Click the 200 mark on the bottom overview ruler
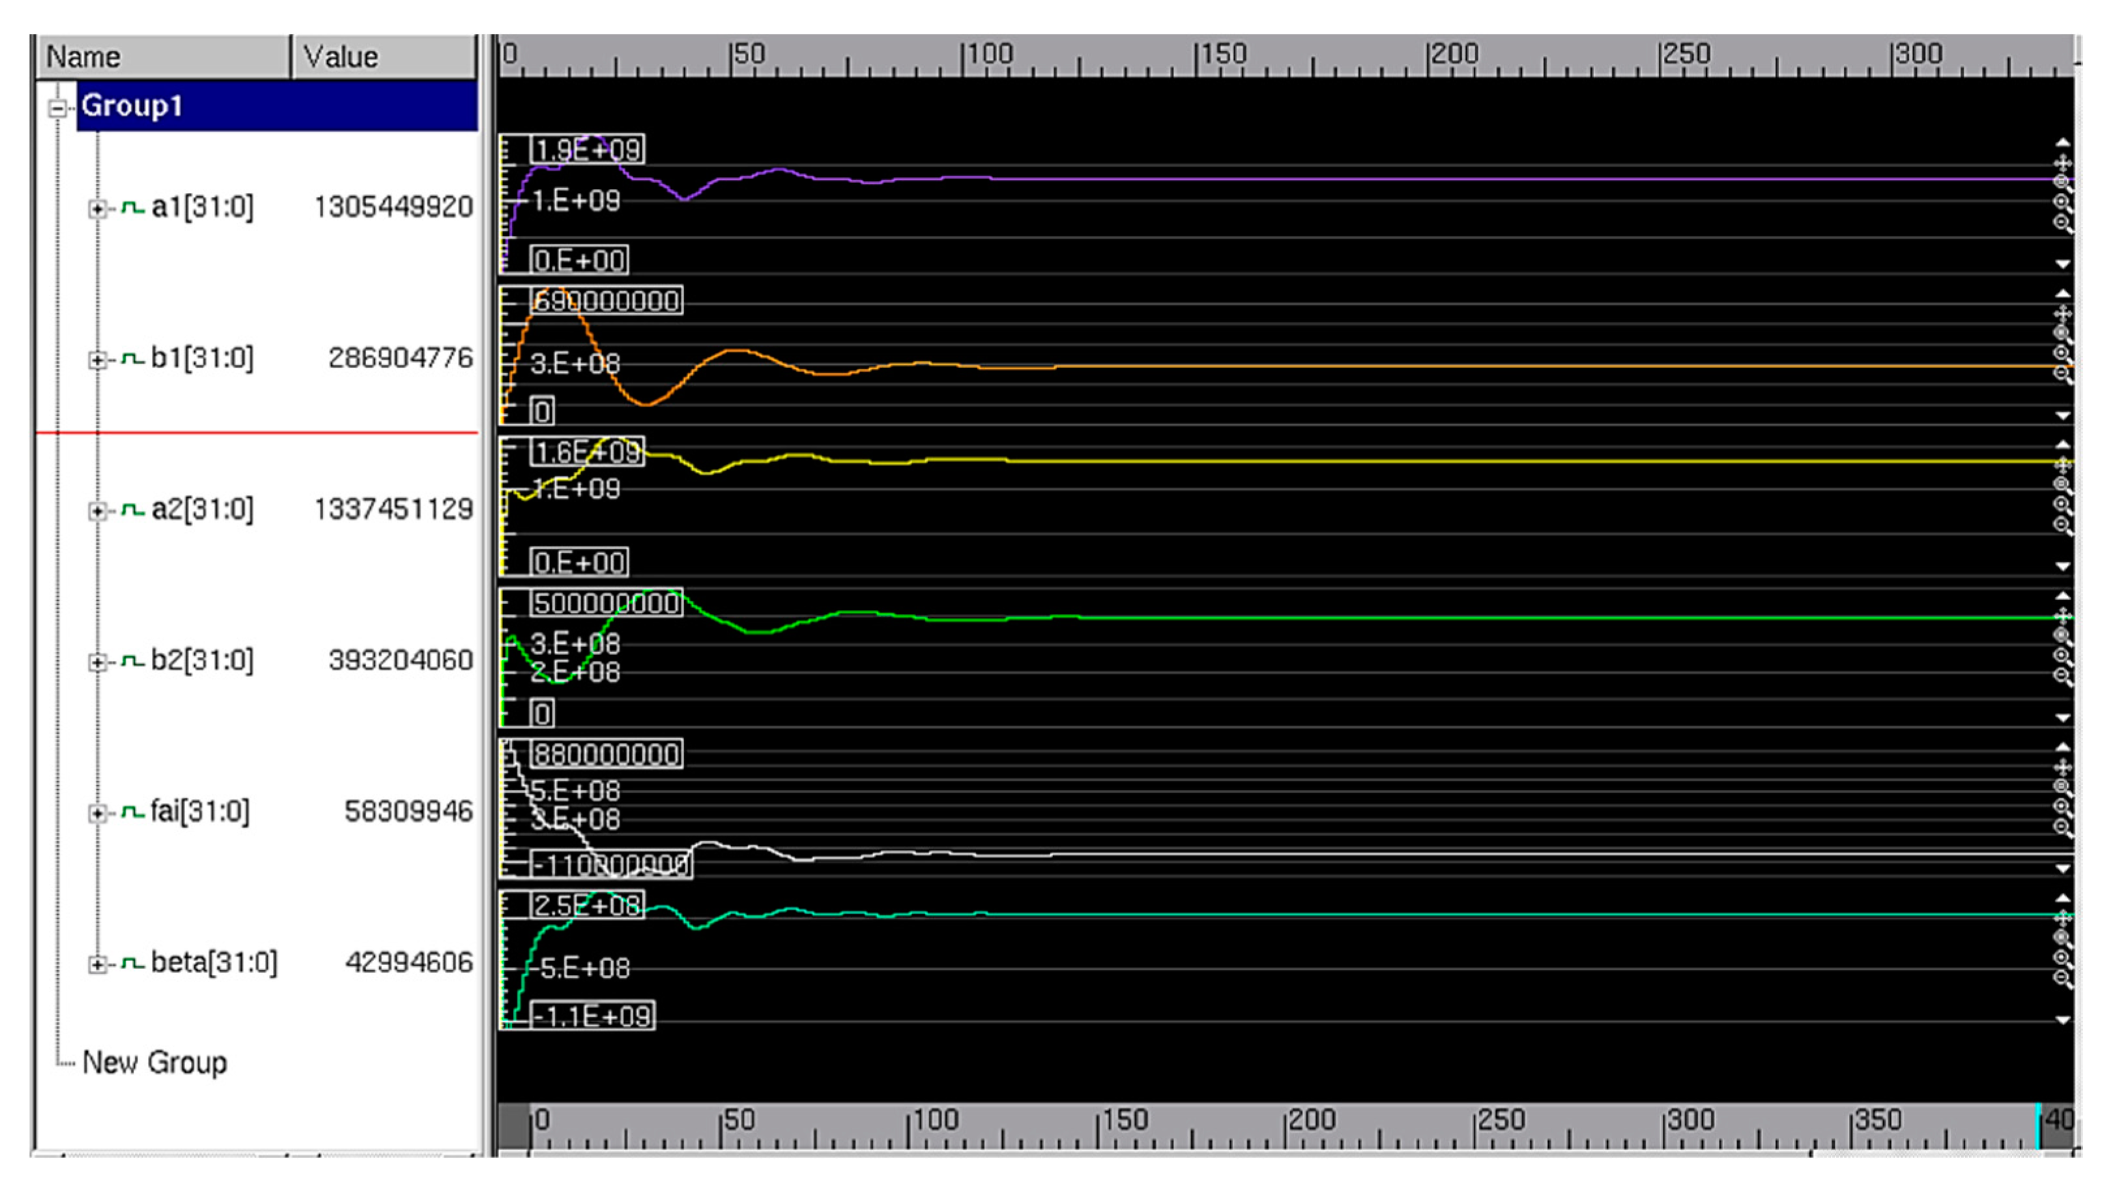Image resolution: width=2115 pixels, height=1186 pixels. (x=1311, y=1120)
